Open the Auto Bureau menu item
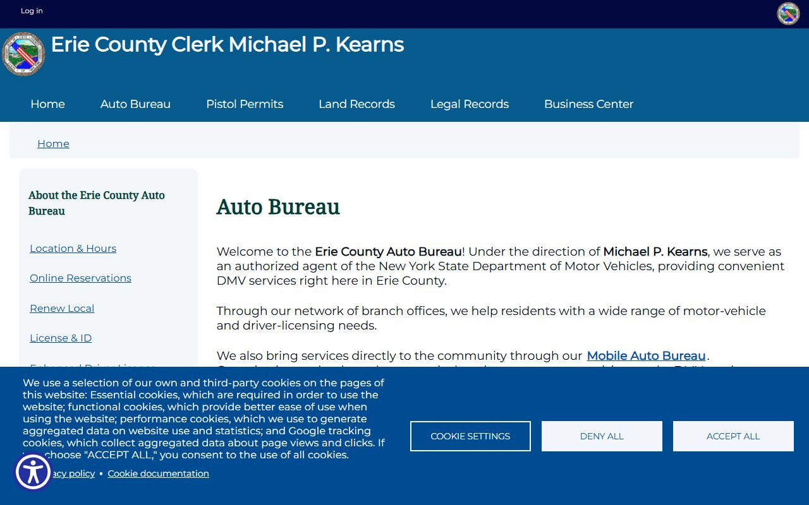Viewport: 809px width, 505px height. tap(135, 104)
